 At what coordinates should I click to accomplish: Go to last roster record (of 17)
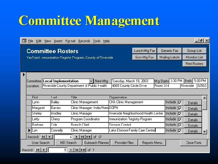point(83,137)
